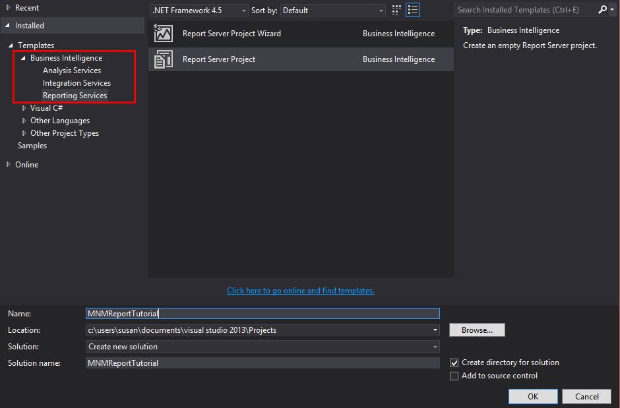Screen dimensions: 620x408
Task: Select Analysis Services category
Action: (x=71, y=70)
